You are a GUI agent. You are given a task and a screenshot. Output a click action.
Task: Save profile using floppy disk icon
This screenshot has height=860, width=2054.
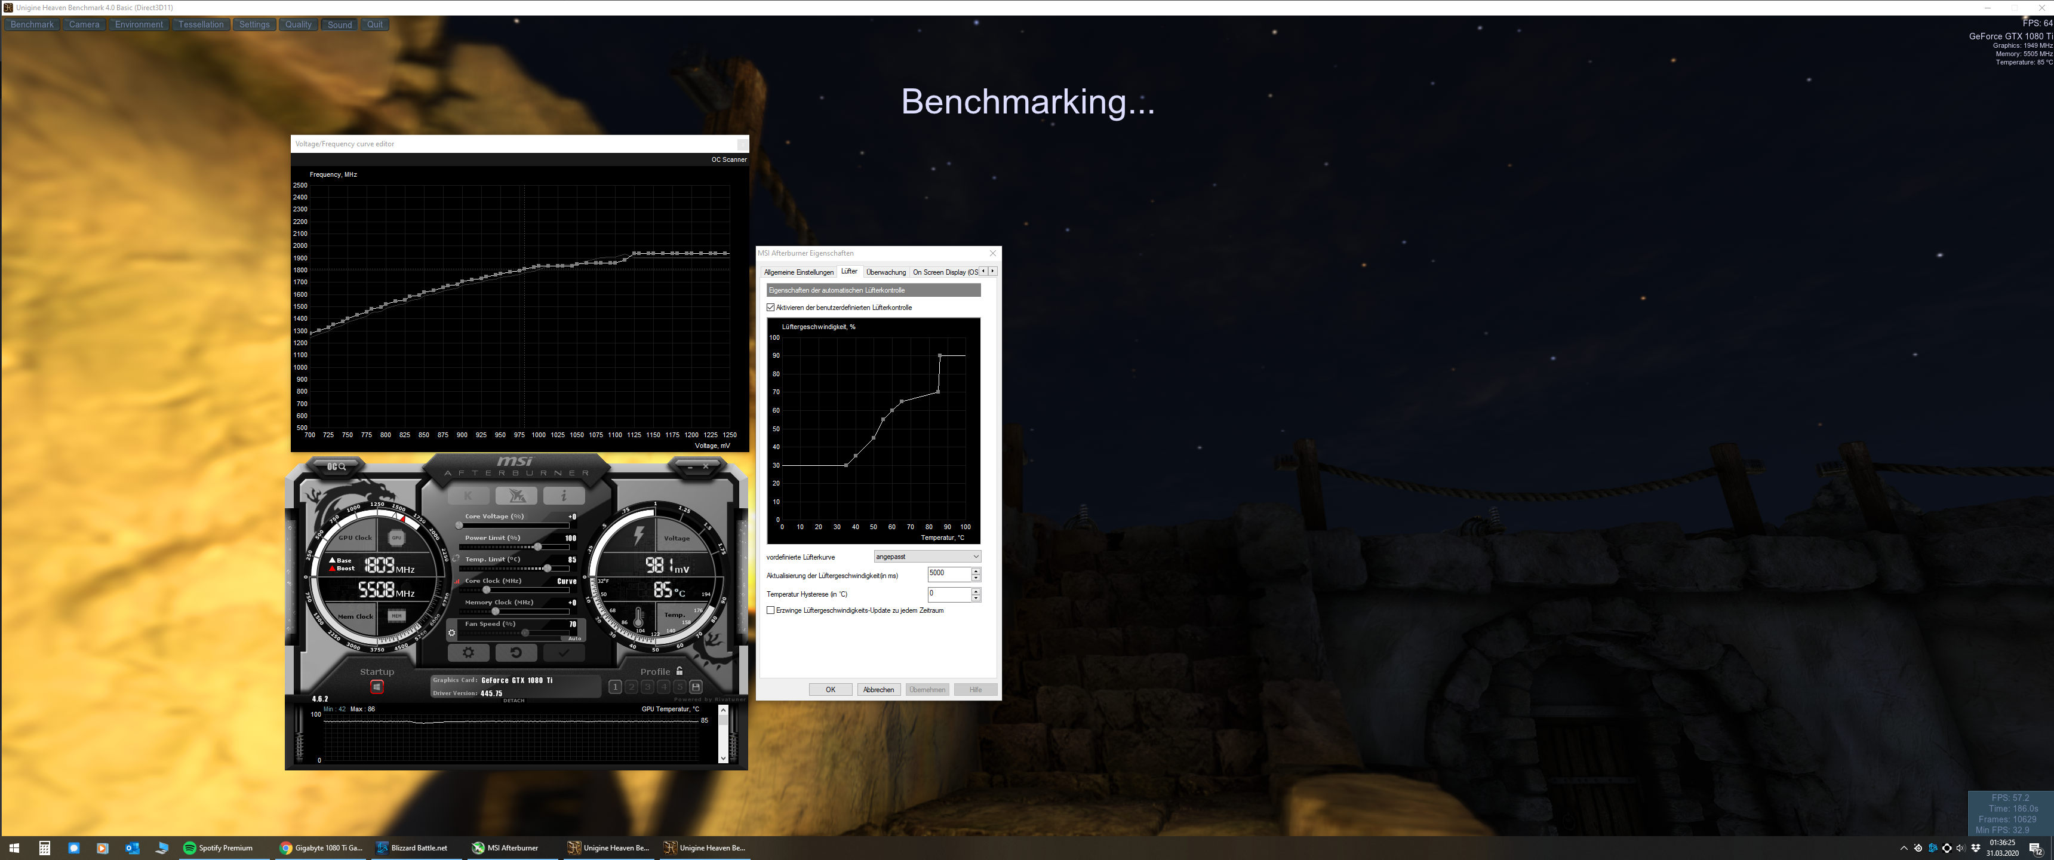pyautogui.click(x=695, y=687)
